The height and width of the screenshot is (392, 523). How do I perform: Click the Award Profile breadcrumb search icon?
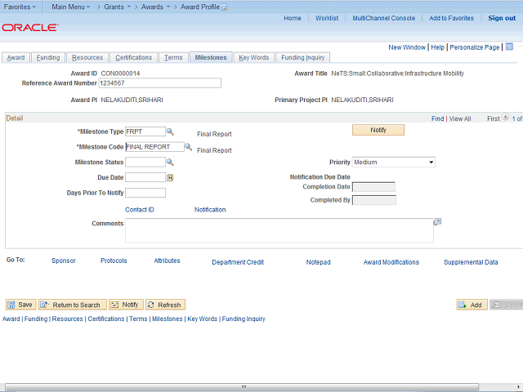click(x=224, y=7)
